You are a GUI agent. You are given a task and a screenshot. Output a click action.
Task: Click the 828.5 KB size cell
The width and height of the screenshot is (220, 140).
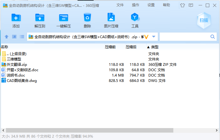pos(116,81)
